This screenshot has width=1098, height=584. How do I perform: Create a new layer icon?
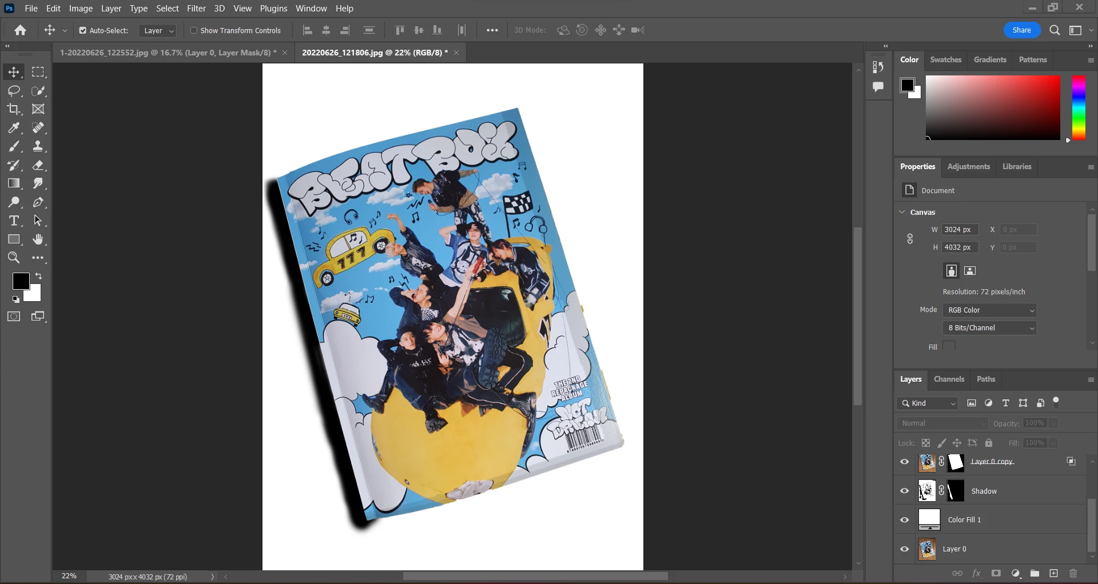[x=1054, y=574]
